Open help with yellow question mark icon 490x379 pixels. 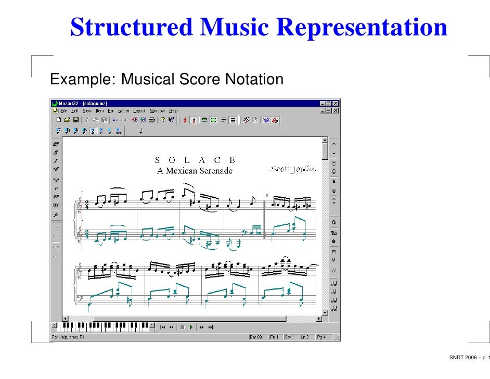162,120
